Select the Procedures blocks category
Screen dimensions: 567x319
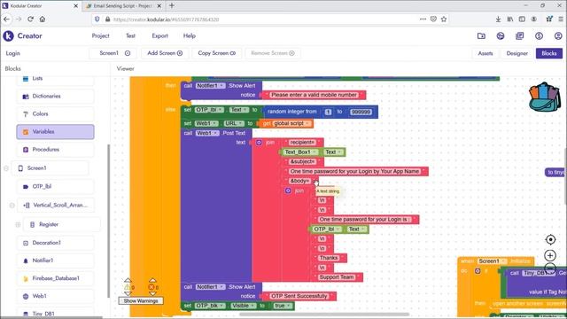click(55, 150)
